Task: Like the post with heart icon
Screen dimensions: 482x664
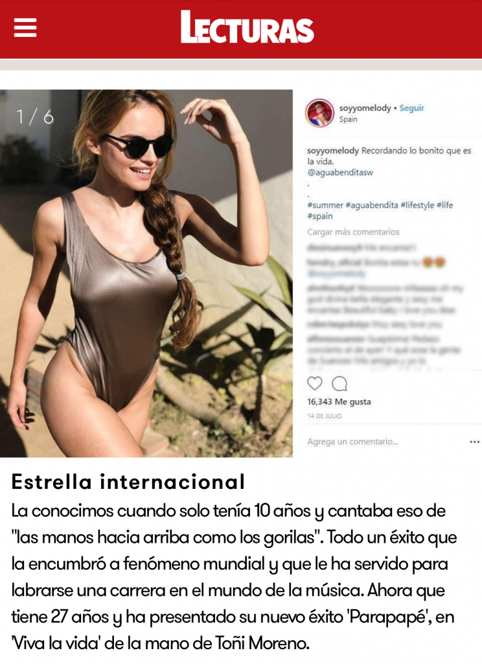Action: click(x=314, y=383)
